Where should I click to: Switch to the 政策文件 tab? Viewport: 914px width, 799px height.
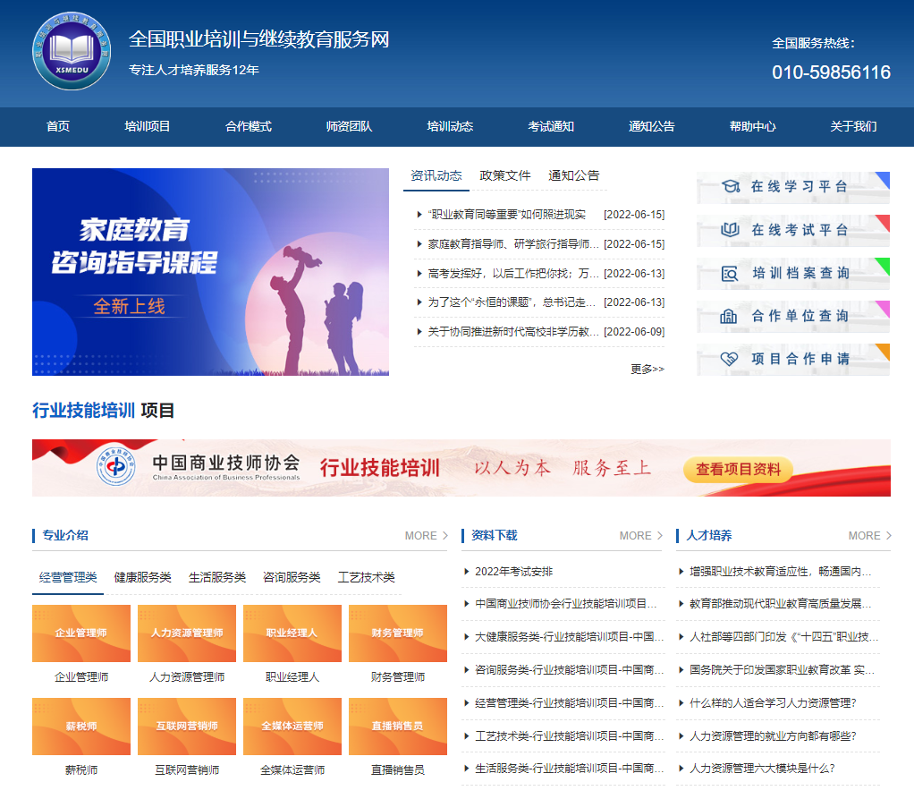505,175
